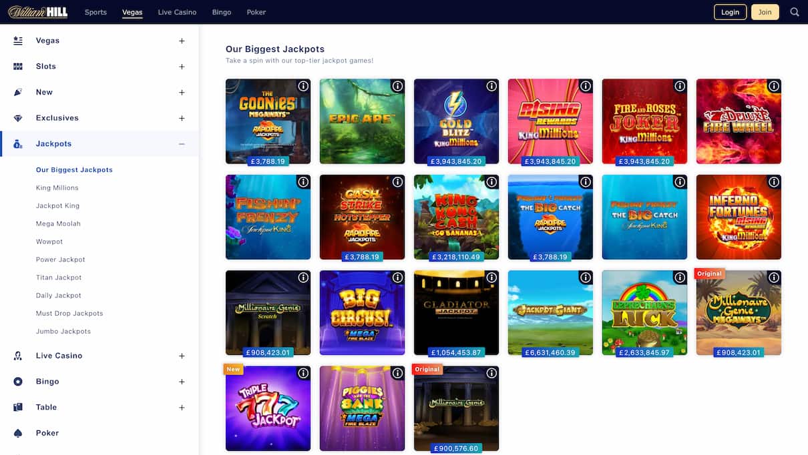View info for Millionaire Genie Scratch
Viewport: 808px width, 455px height.
303,278
